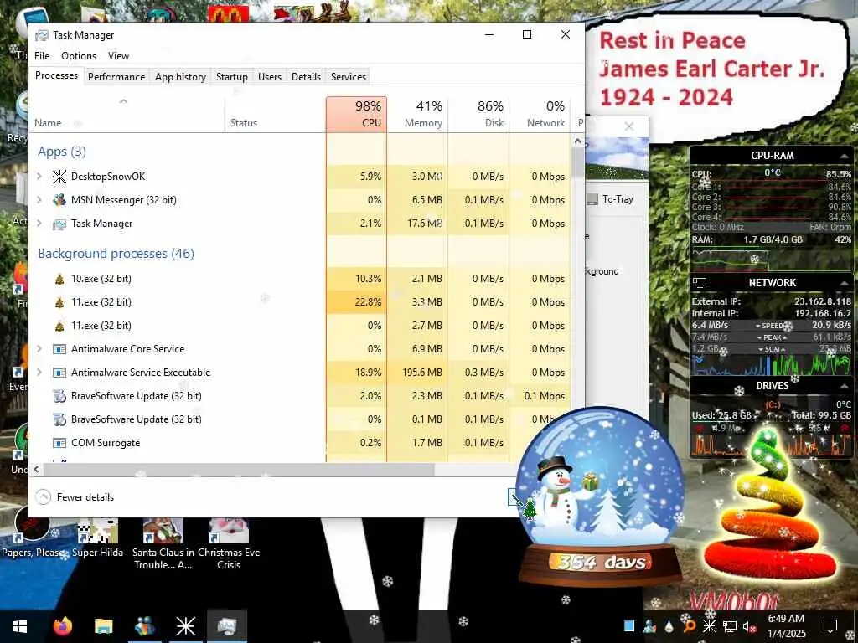The image size is (858, 643).
Task: Click the Super Hilda desktop shortcut
Action: point(97,538)
